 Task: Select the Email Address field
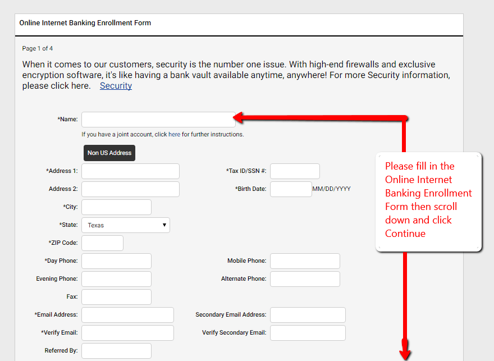click(x=127, y=314)
